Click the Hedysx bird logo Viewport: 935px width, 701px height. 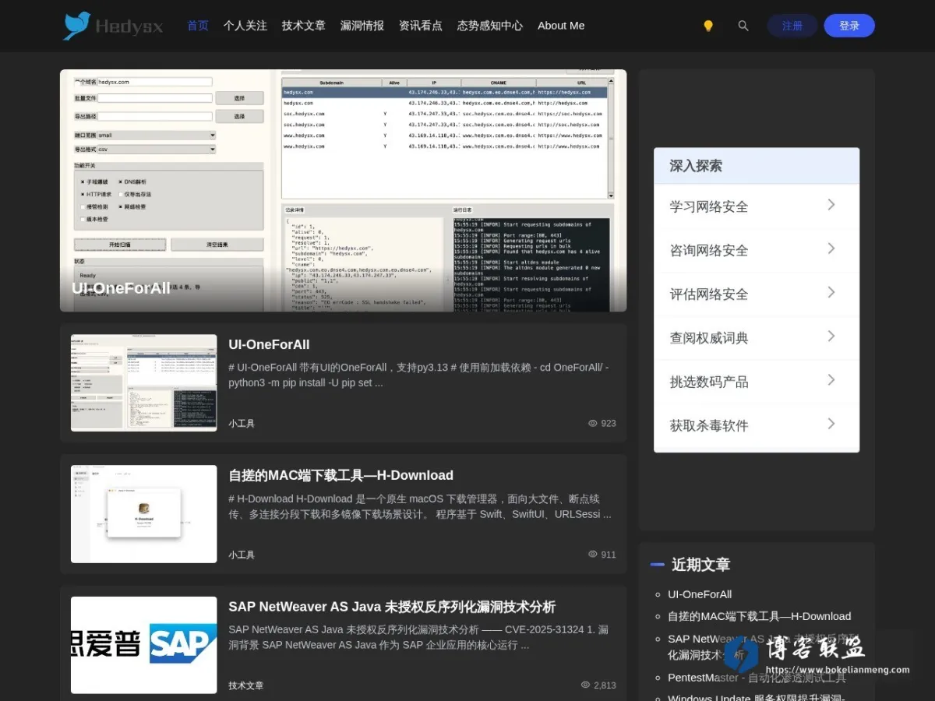113,26
